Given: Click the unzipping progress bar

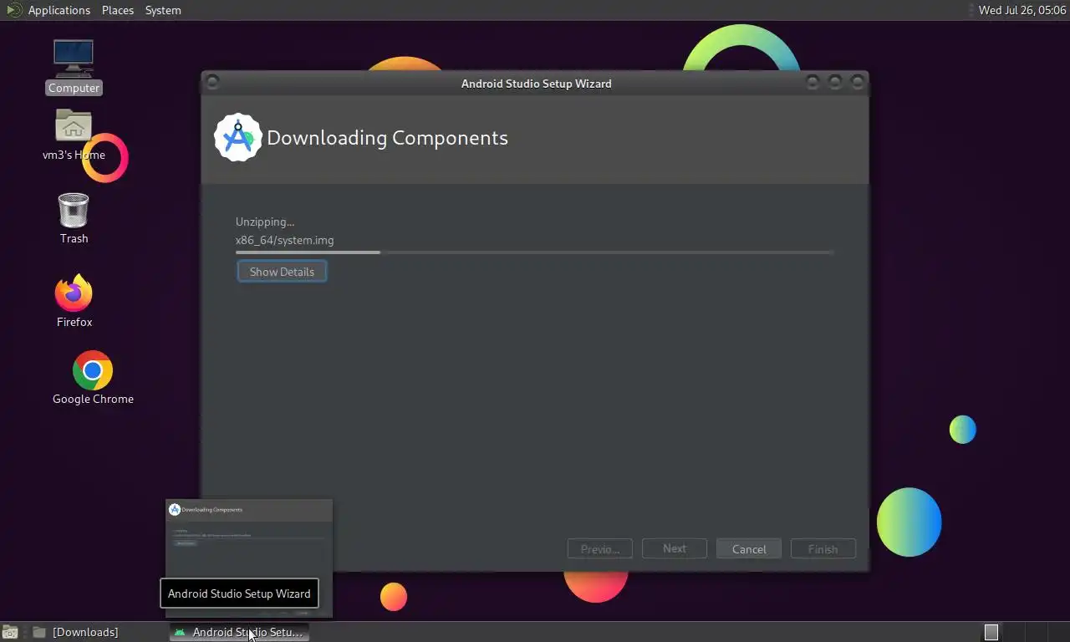Looking at the screenshot, I should pos(534,252).
